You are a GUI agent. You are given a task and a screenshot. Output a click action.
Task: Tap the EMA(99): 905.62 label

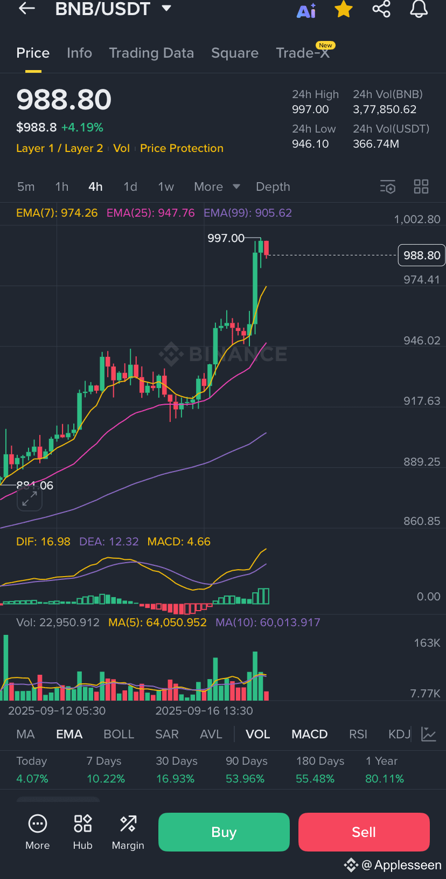click(x=248, y=213)
